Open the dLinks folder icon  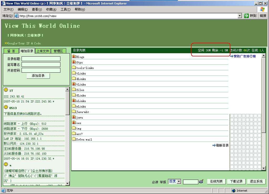pos(74,78)
